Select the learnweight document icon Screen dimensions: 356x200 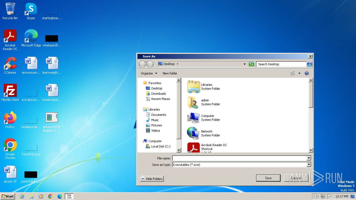52,66
